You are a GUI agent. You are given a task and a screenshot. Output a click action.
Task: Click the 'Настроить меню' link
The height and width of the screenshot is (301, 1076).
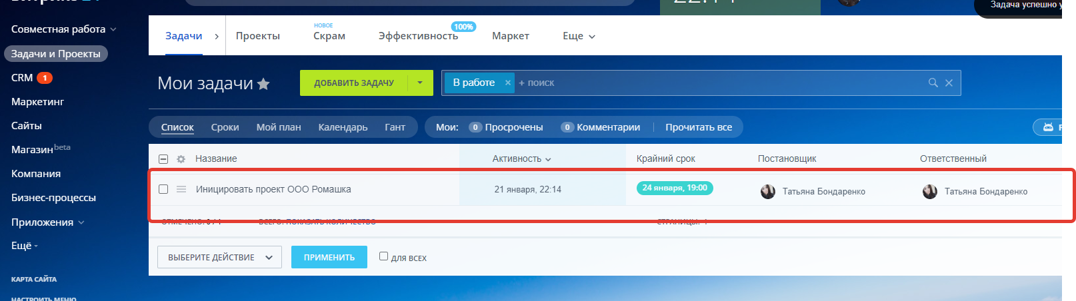44,298
